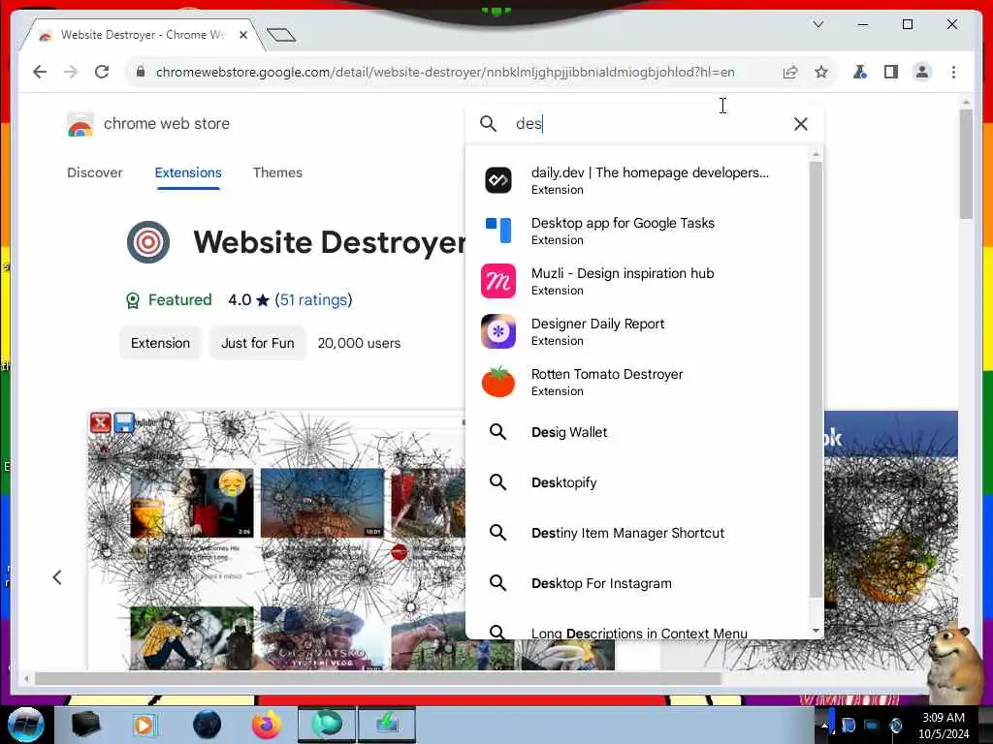Screen dimensions: 993x744
Task: Click the previous screenshot arrow
Action: click(x=57, y=577)
